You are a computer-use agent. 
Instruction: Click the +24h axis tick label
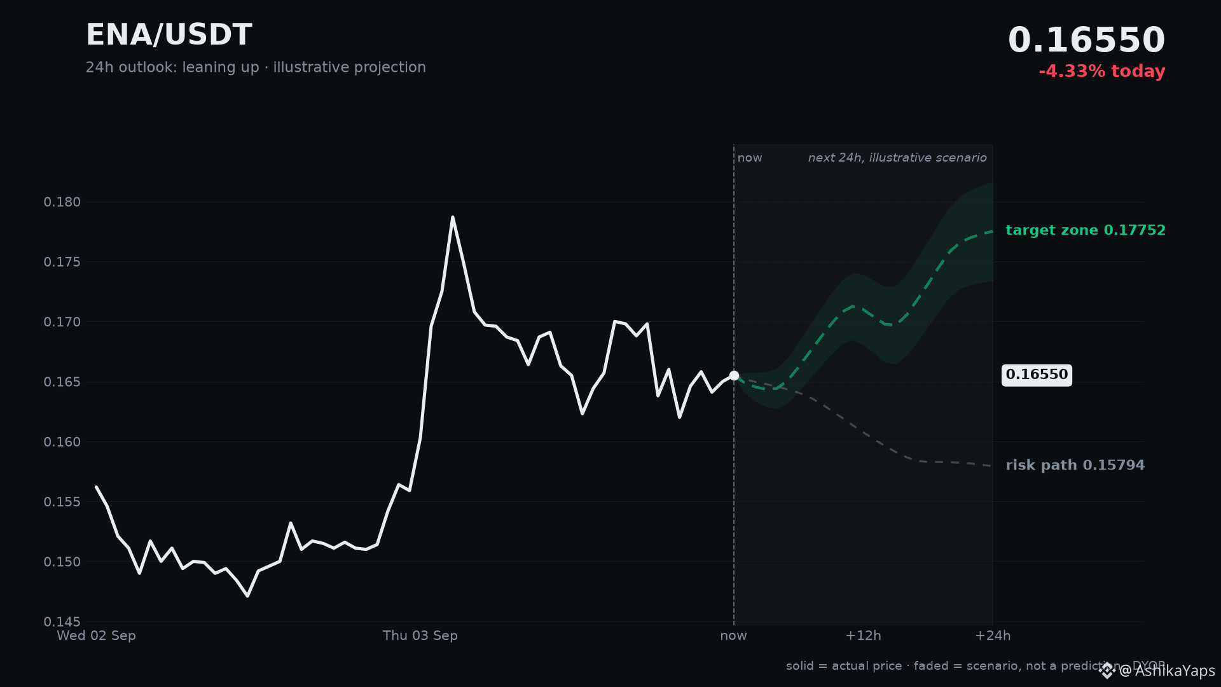tap(993, 635)
